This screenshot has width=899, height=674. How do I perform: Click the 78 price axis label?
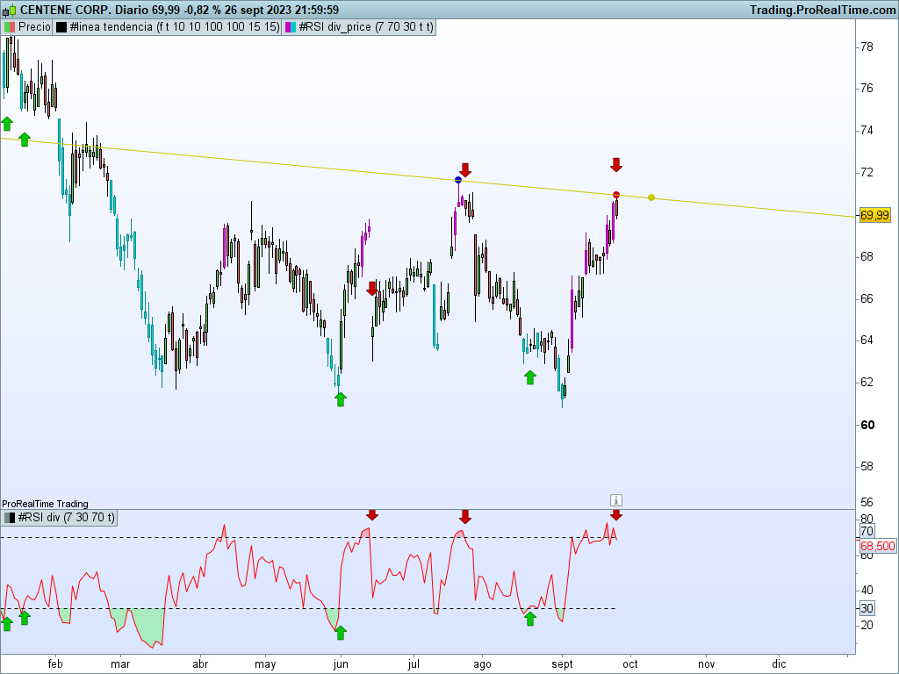(867, 47)
